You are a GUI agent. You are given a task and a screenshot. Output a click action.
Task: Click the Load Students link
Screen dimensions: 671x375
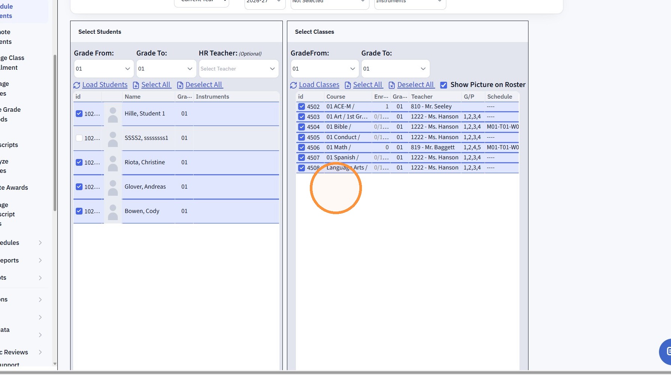coord(105,85)
